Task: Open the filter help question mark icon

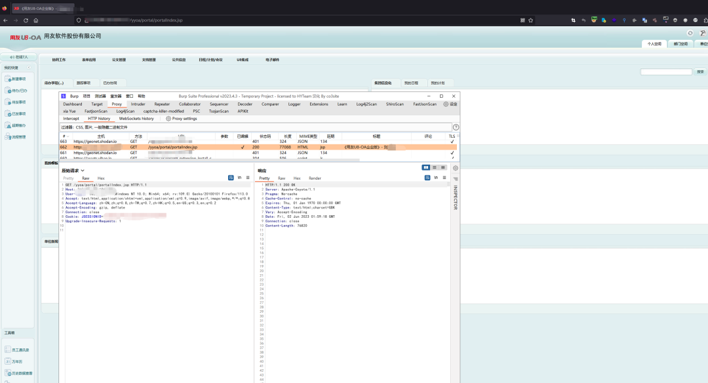Action: pyautogui.click(x=456, y=127)
